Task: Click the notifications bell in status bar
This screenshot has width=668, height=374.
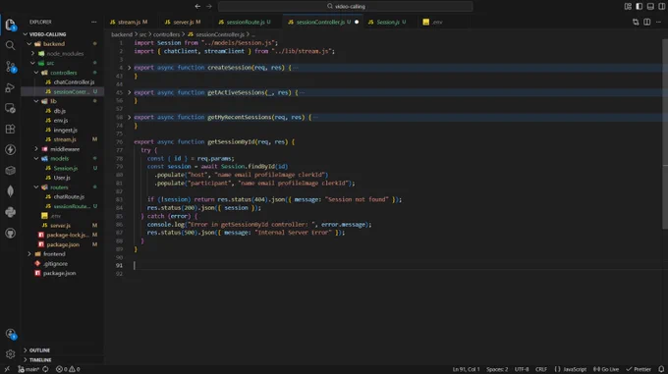Action: pos(661,369)
